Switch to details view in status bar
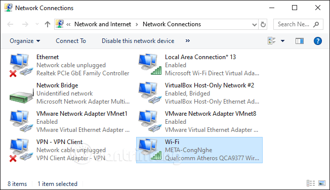The image size is (330, 190). (x=311, y=183)
